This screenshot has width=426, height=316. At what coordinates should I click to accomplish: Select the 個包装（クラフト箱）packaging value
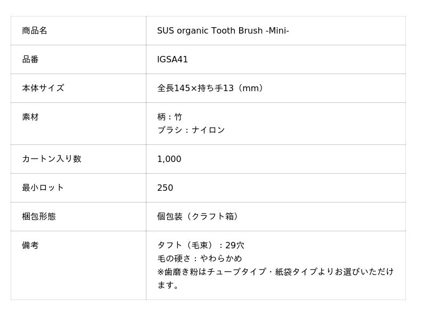(199, 217)
